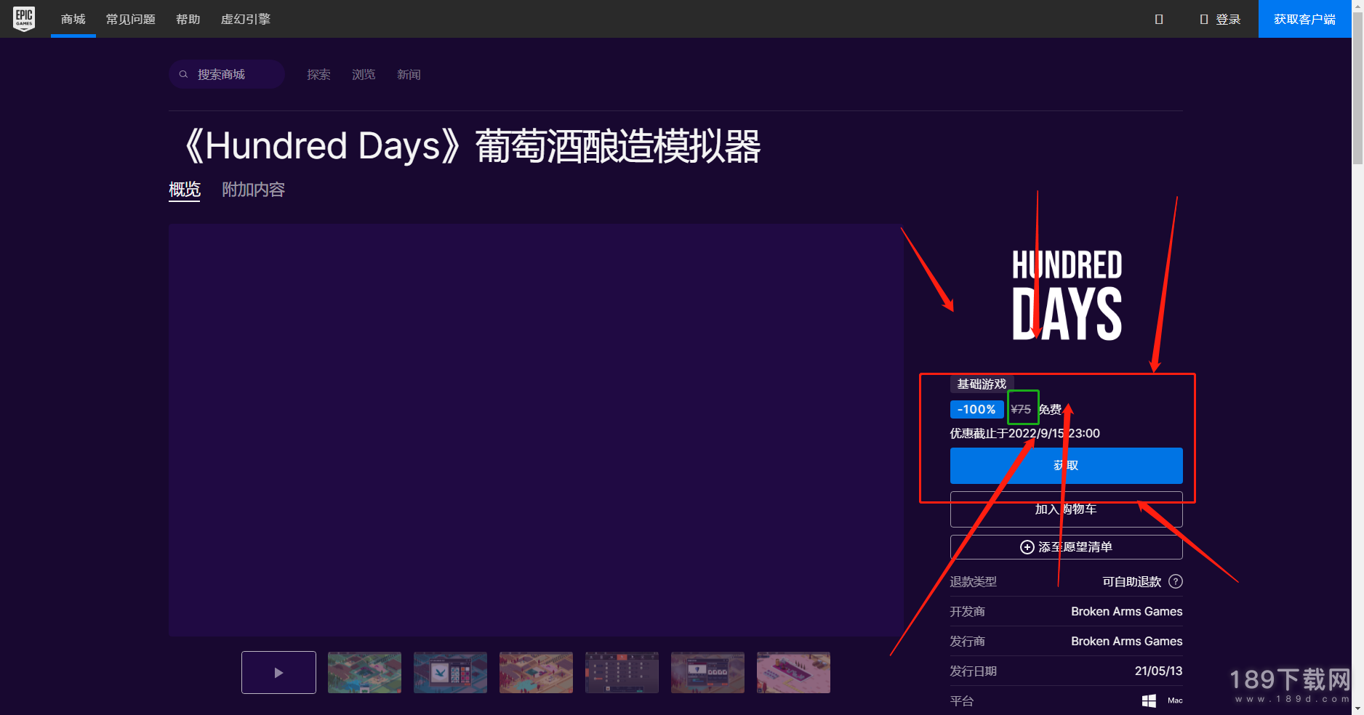Click the Epic Games logo
The image size is (1364, 715).
pyautogui.click(x=24, y=18)
